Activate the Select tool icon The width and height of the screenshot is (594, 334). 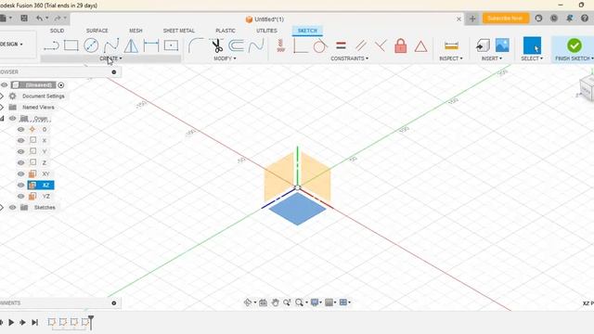click(532, 45)
